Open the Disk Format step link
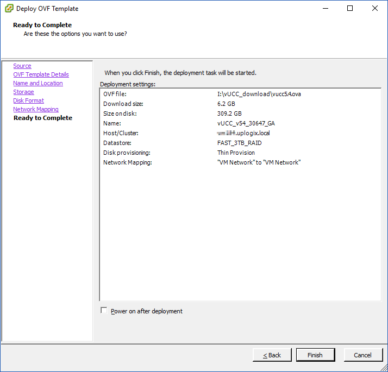Viewport: 388px width, 372px height. (28, 100)
